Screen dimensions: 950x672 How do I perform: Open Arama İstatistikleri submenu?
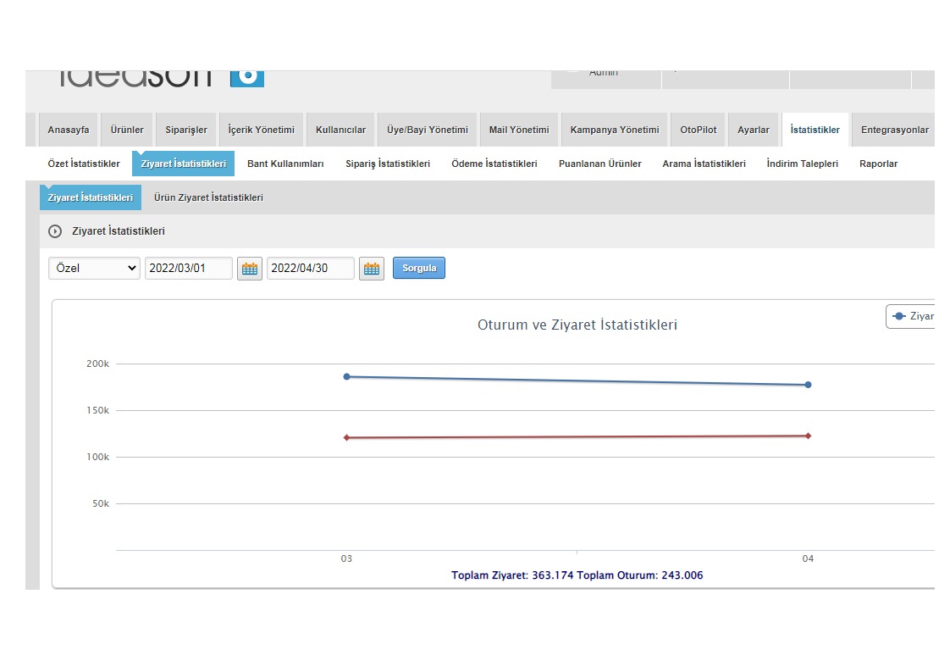704,164
